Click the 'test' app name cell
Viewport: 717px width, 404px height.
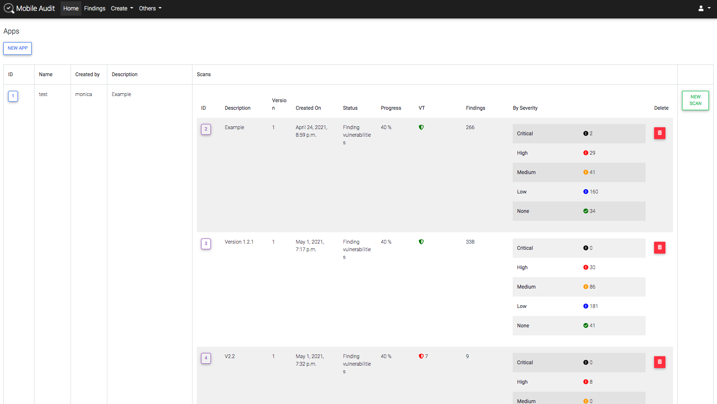(x=43, y=94)
